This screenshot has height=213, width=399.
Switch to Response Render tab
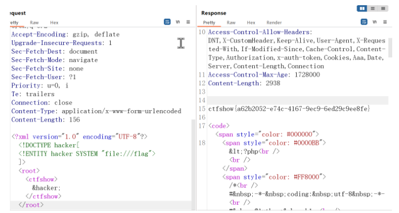point(274,22)
